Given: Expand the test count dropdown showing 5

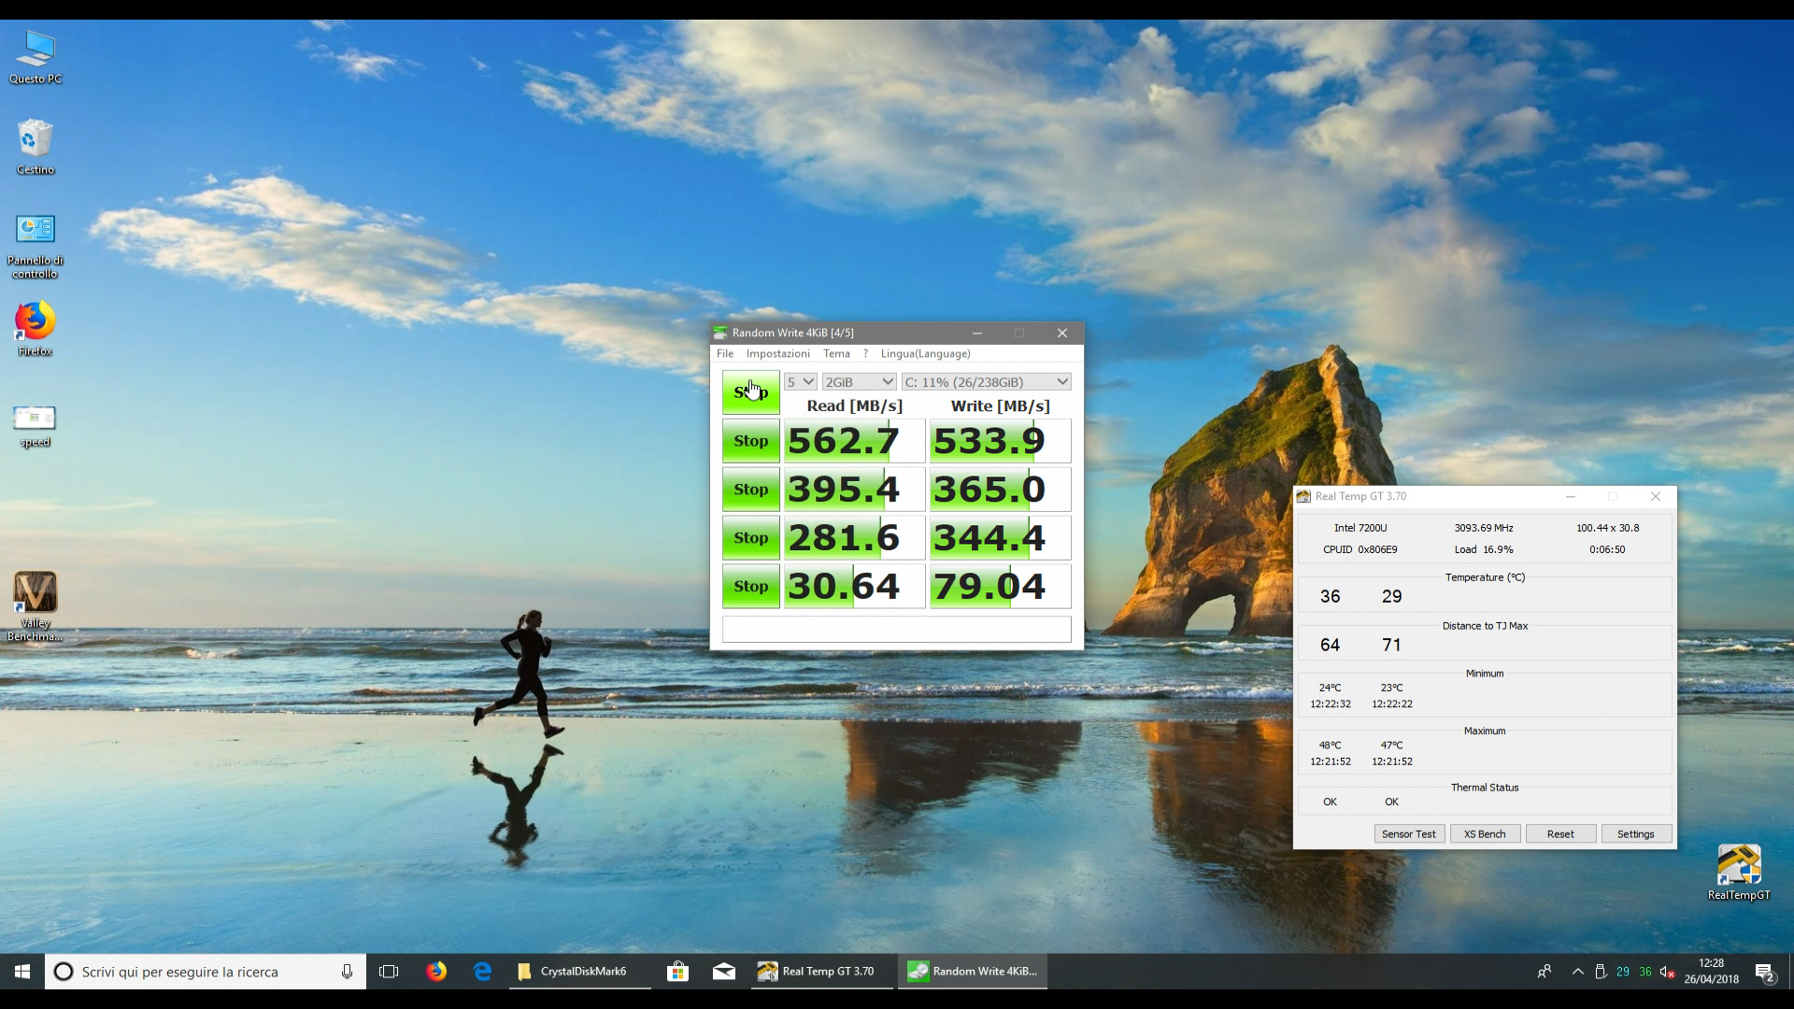Looking at the screenshot, I should [x=801, y=382].
